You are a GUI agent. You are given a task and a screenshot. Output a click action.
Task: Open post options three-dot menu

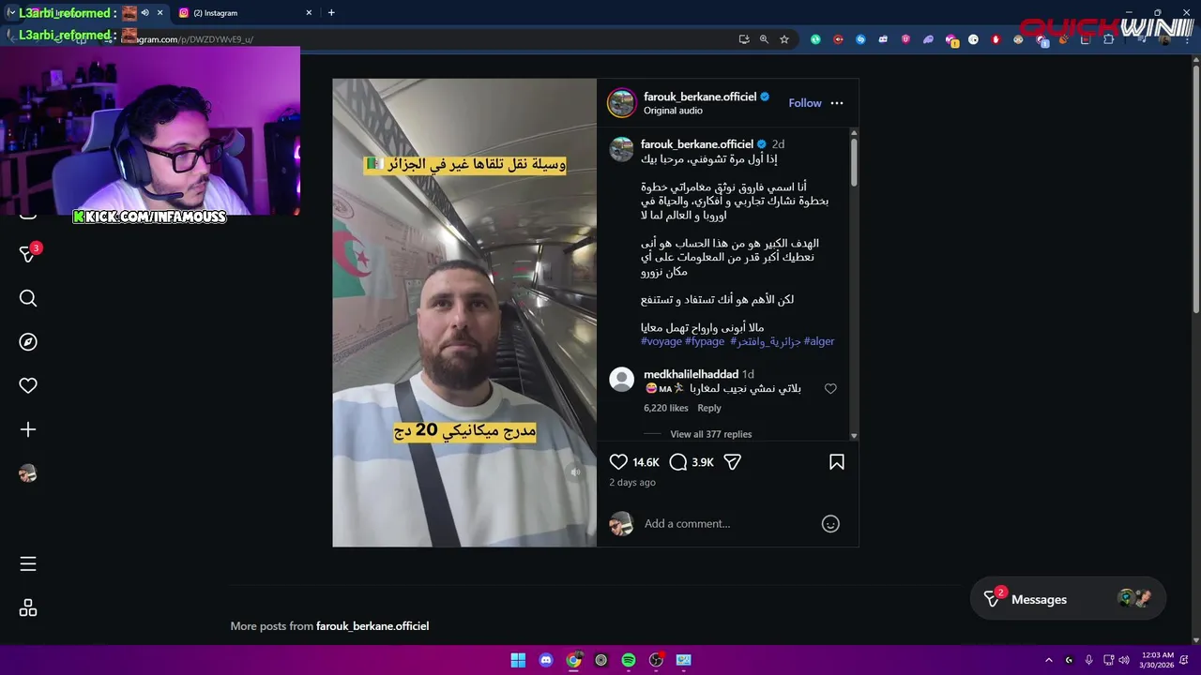[x=837, y=103]
